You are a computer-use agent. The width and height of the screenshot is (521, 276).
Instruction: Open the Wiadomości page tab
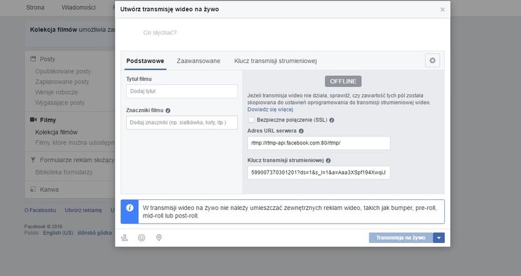click(79, 7)
